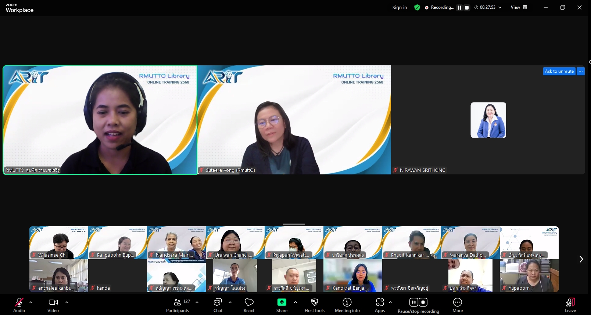Viewport: 591px width, 315px height.
Task: Show next page of participant thumbnails
Action: pyautogui.click(x=581, y=259)
